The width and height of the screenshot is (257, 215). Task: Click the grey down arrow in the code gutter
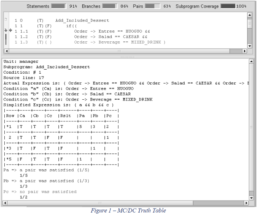(6, 30)
